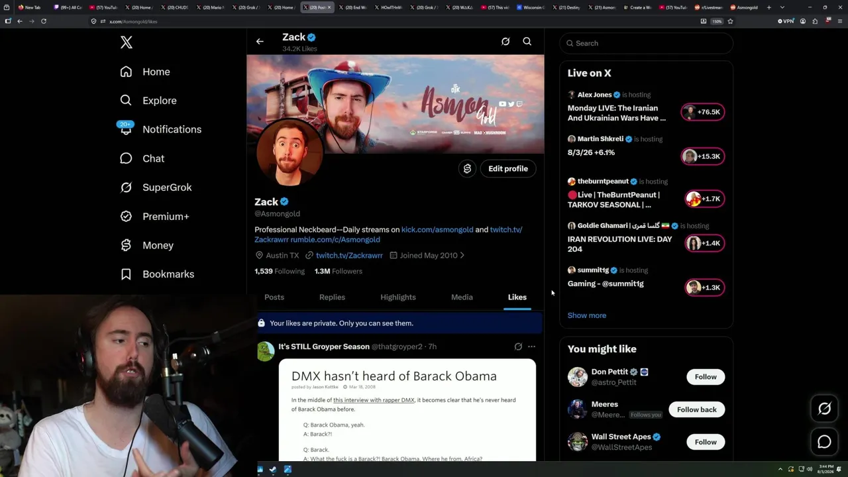Viewport: 848px width, 477px height.
Task: Click the 150% zoom indicator
Action: pyautogui.click(x=717, y=21)
